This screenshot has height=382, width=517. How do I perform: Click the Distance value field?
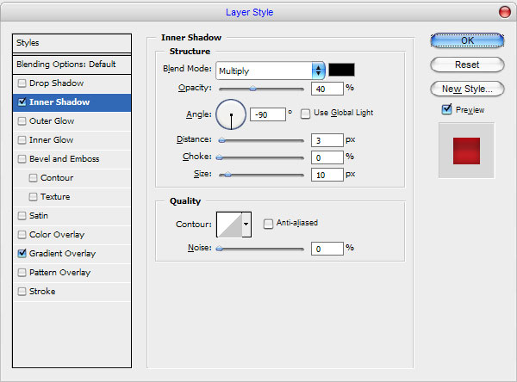(x=327, y=140)
